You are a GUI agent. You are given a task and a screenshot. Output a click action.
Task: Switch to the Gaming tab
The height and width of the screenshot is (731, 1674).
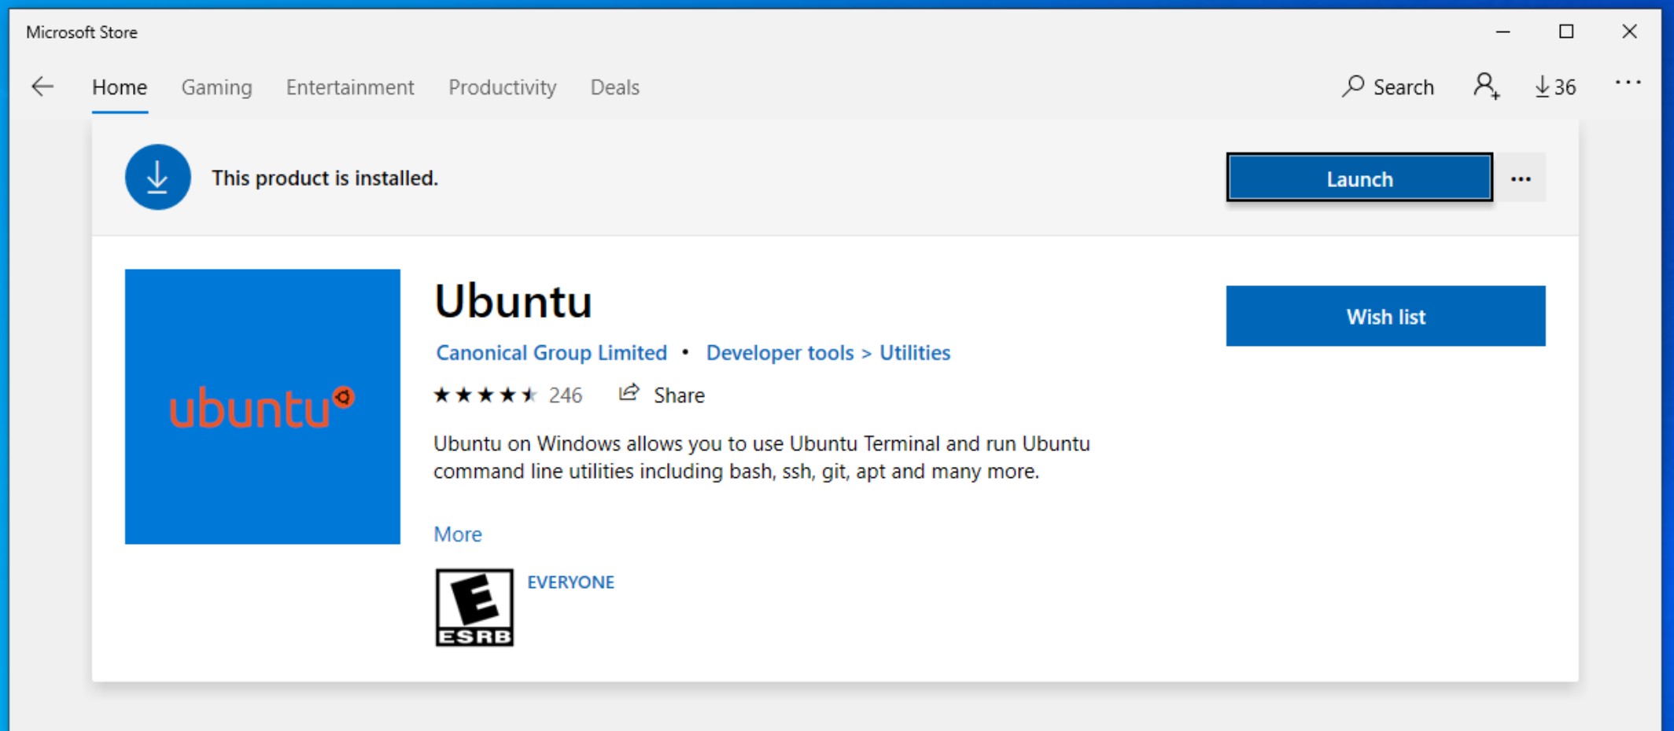pos(217,87)
